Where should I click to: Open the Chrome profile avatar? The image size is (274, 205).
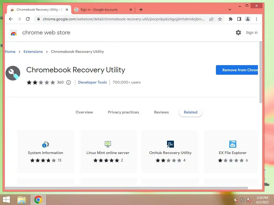pos(248,19)
